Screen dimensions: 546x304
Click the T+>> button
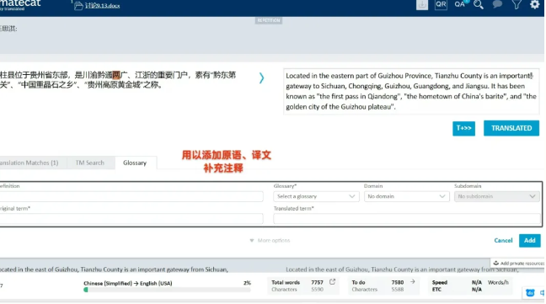[463, 128]
